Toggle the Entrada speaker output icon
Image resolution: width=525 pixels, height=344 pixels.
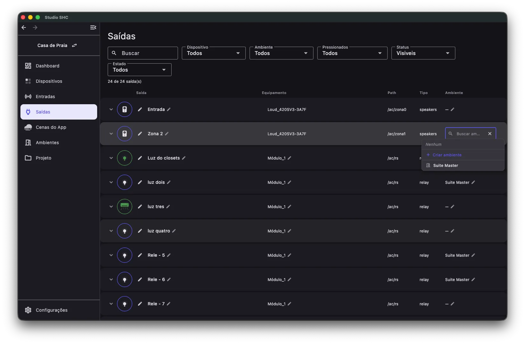pyautogui.click(x=125, y=109)
